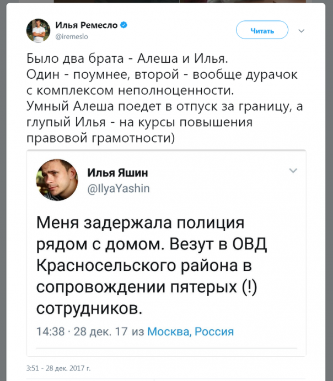Click the phrase правовой грамотности) in tweet
The height and width of the screenshot is (381, 333).
[100, 139]
